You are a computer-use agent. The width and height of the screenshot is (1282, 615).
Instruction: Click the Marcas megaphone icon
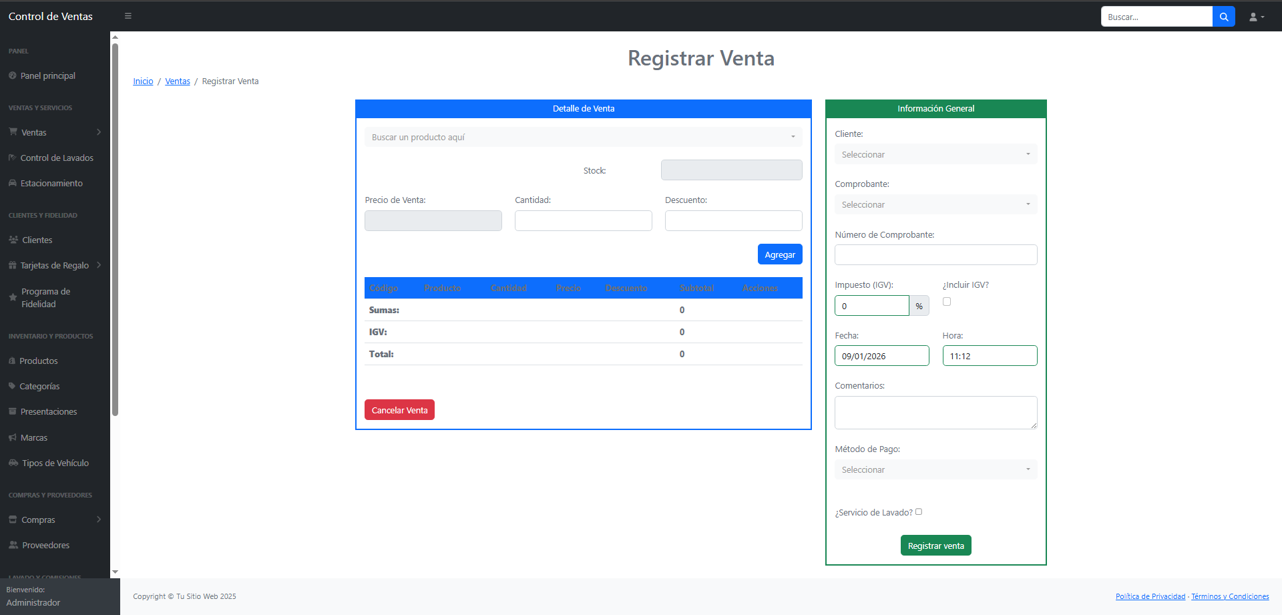coord(13,437)
